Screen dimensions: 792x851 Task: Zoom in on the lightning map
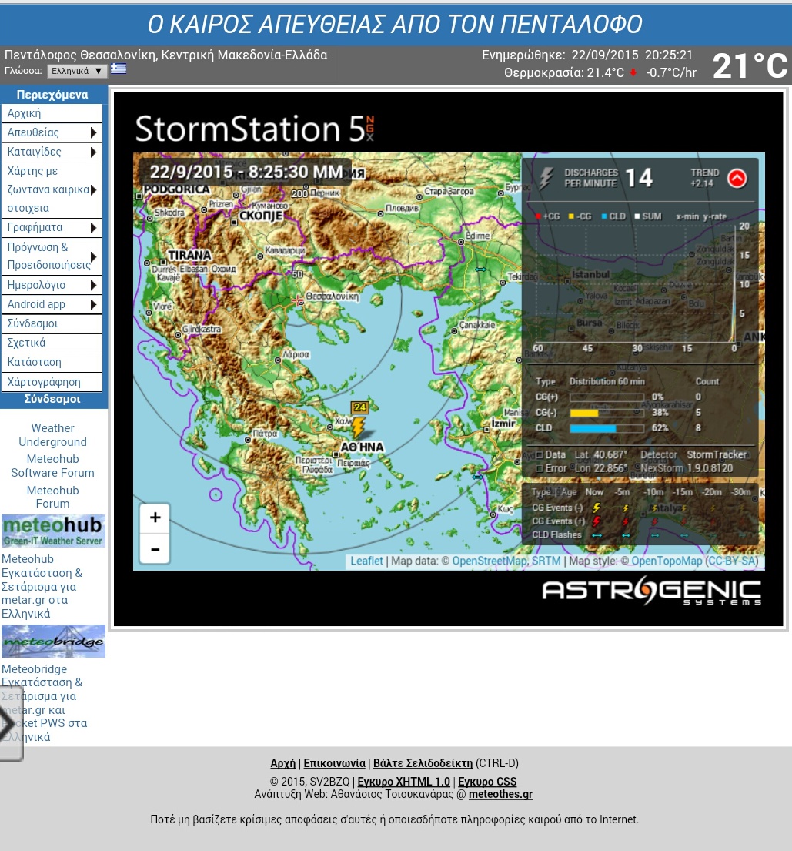[155, 518]
